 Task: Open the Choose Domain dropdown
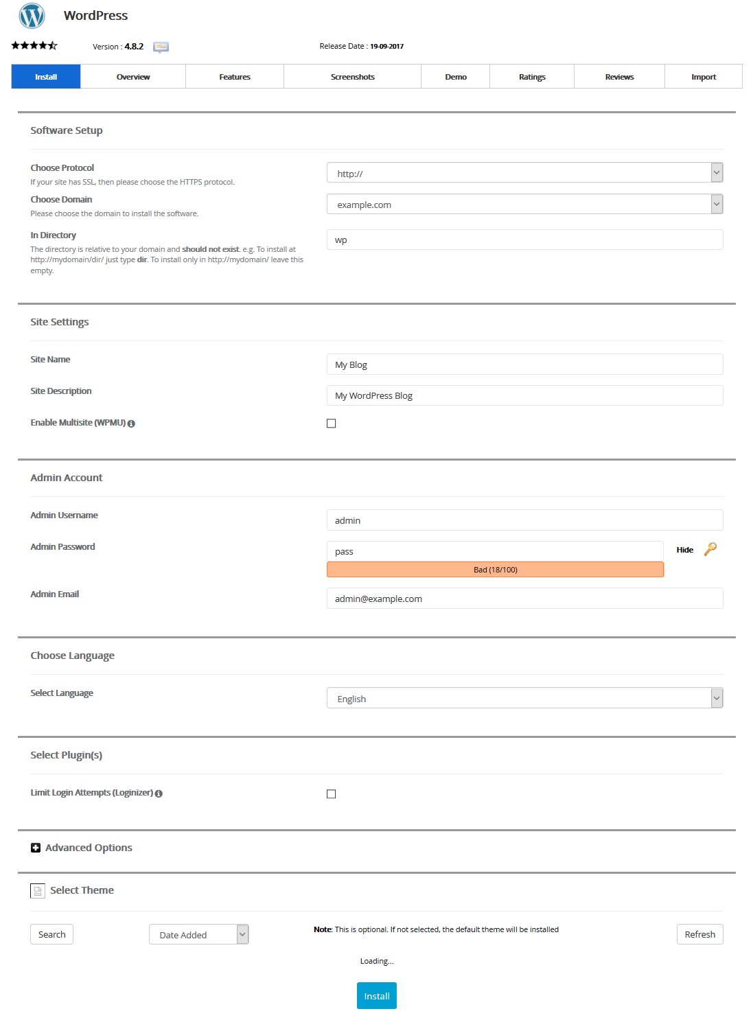pyautogui.click(x=525, y=204)
